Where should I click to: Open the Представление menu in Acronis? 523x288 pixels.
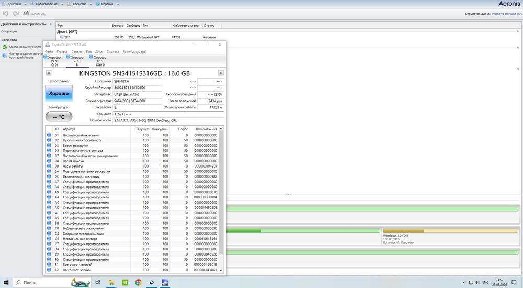click(x=46, y=4)
